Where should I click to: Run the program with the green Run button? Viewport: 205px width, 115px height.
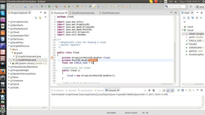coord(49,6)
